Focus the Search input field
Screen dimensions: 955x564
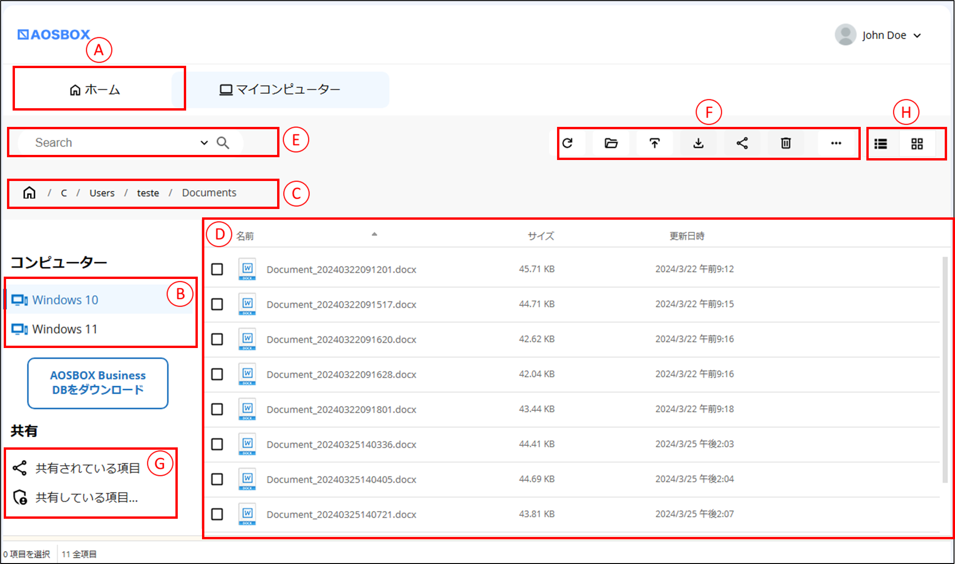pyautogui.click(x=115, y=143)
